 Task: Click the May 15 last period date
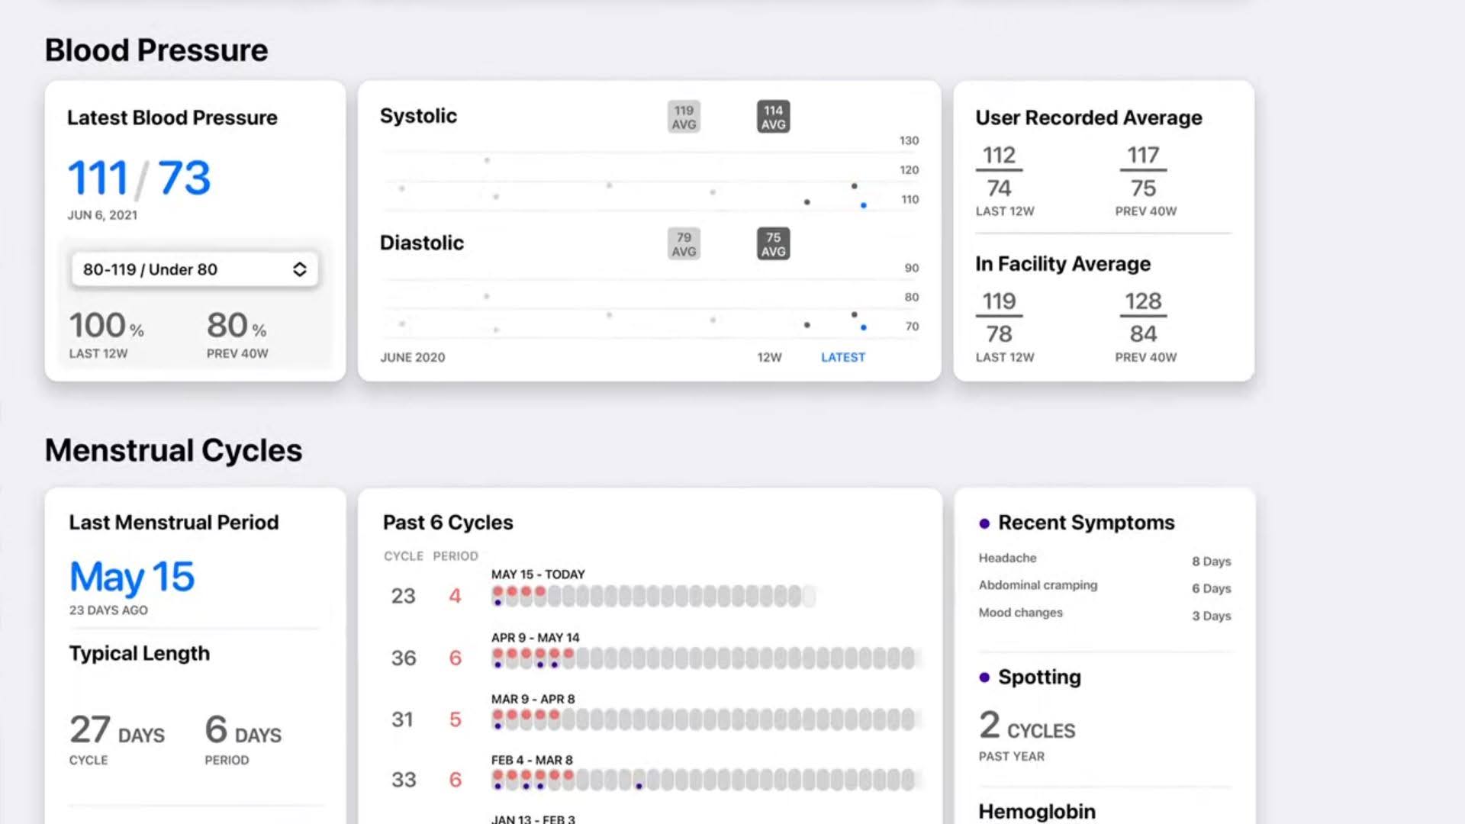click(x=132, y=578)
